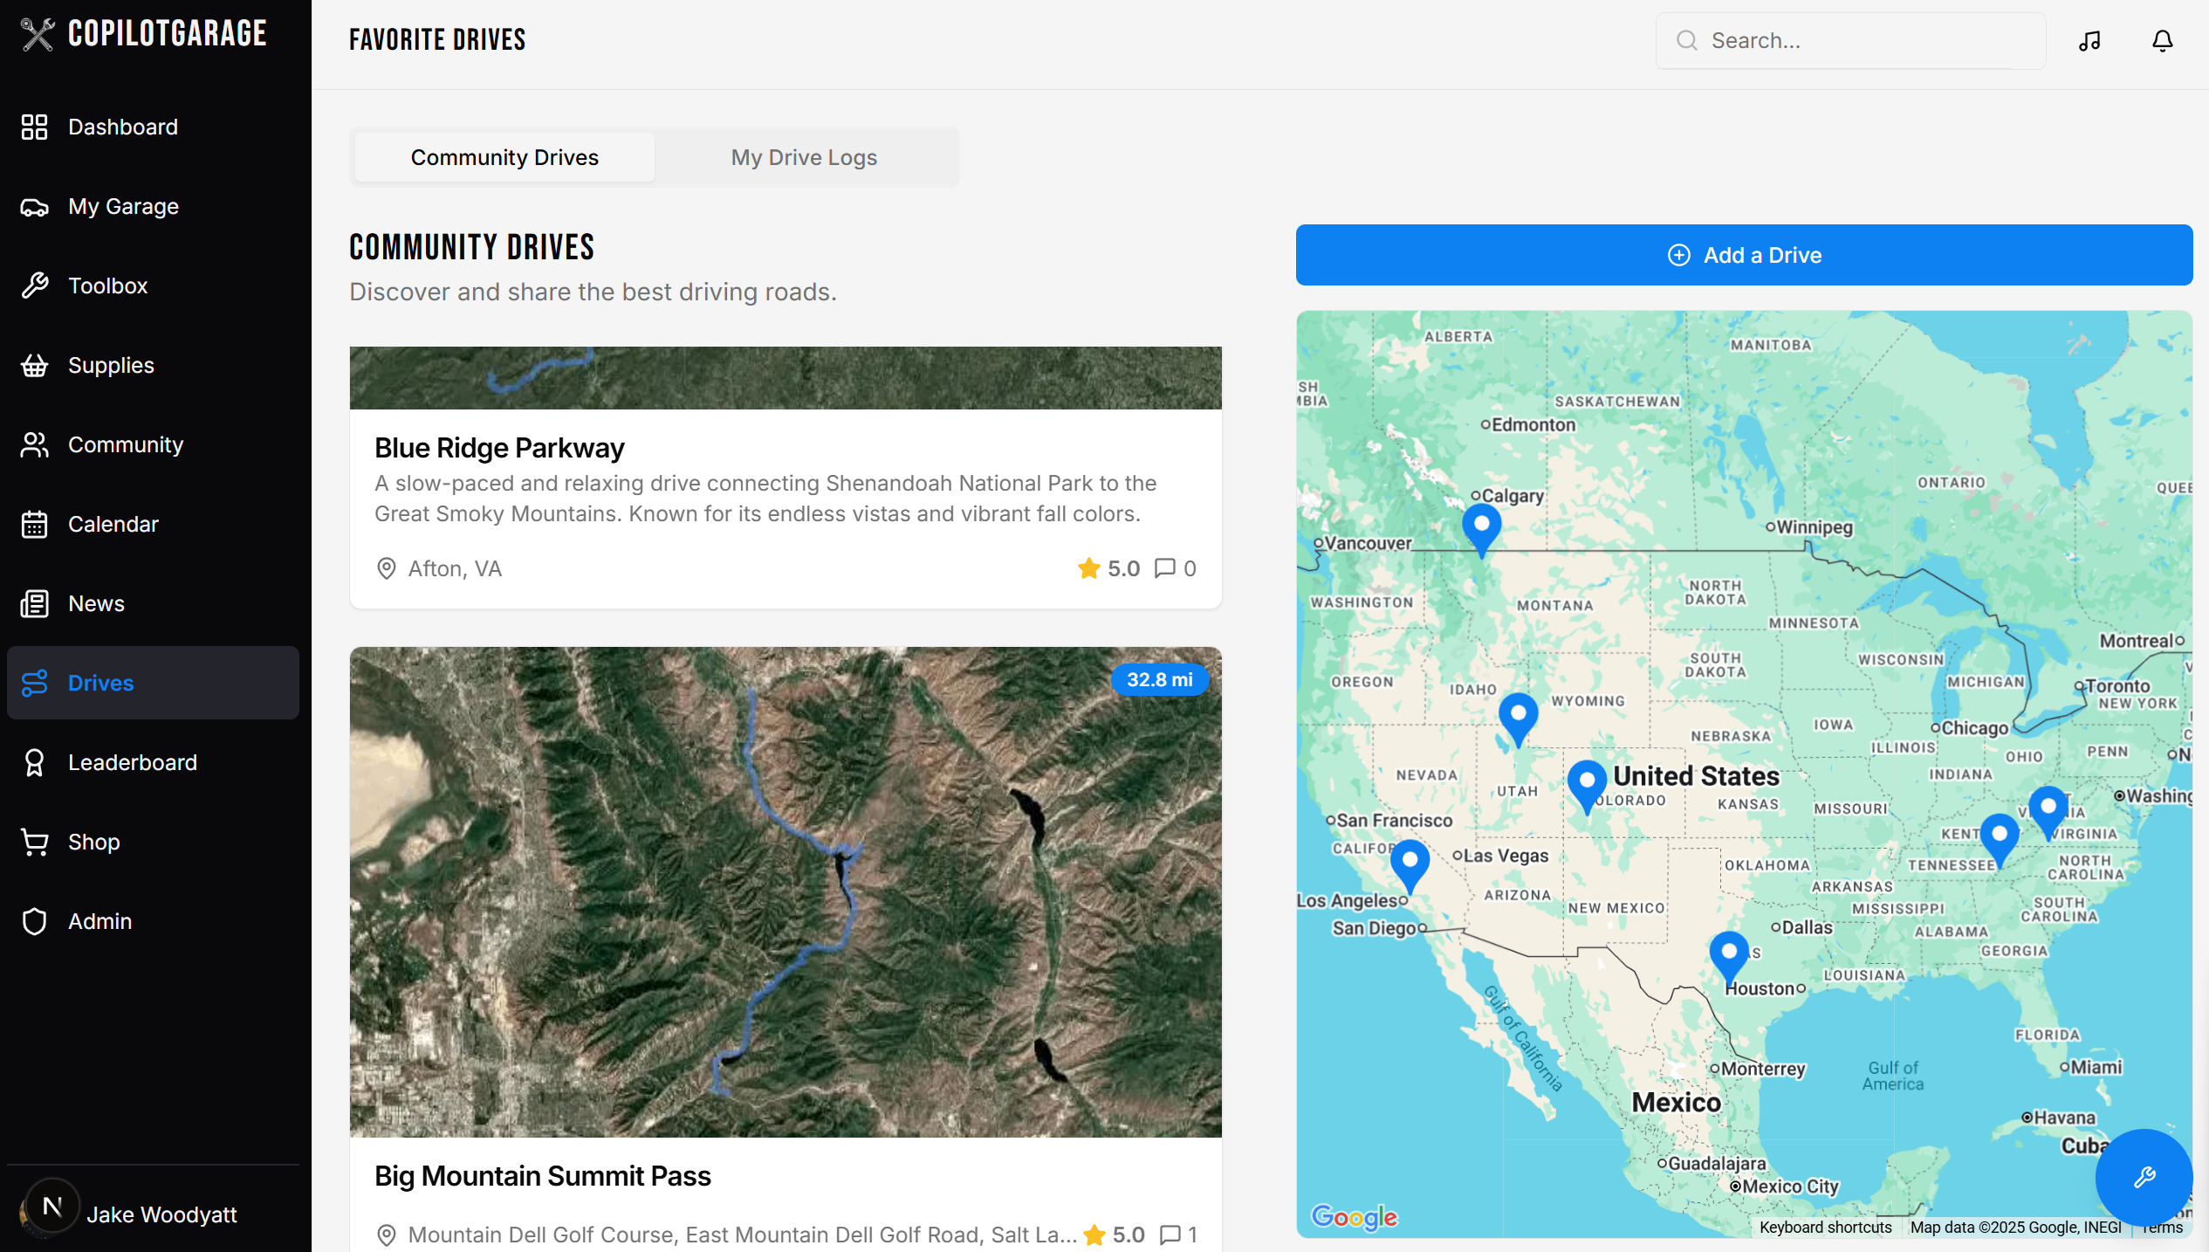
Task: Click comment icon on Blue Ridge Parkway card
Action: click(1164, 568)
